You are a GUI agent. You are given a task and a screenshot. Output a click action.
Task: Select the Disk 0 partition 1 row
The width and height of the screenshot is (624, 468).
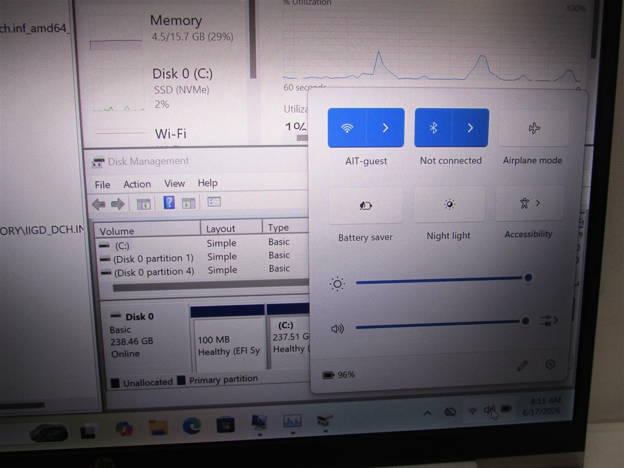point(203,257)
